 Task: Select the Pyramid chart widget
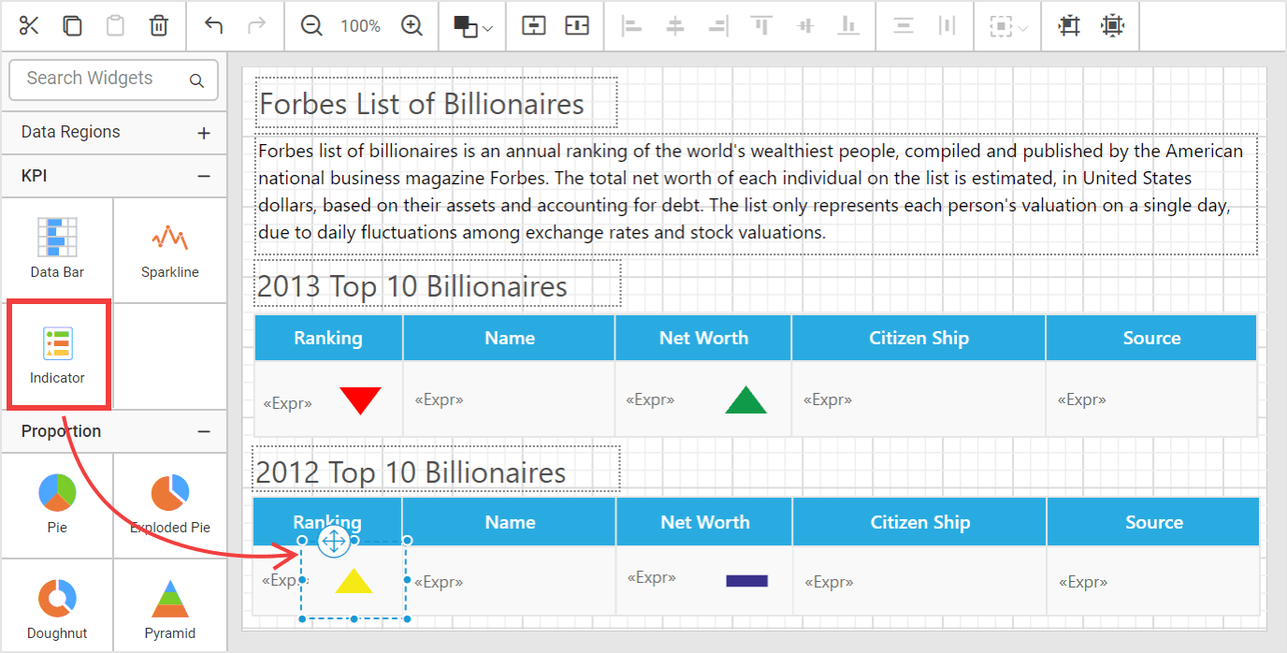click(170, 605)
